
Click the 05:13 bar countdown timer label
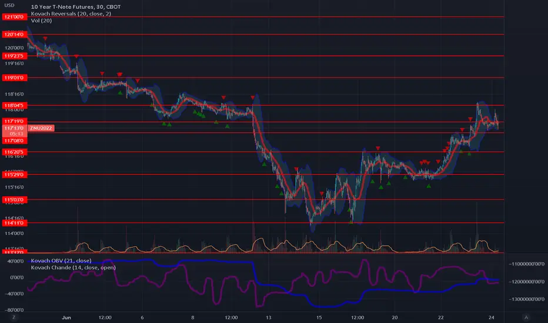coord(16,134)
